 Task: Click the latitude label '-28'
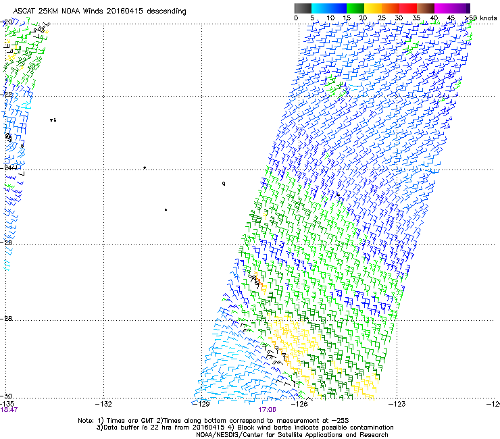[7, 318]
